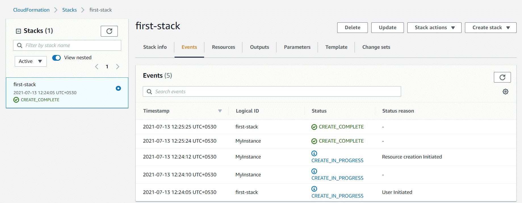Collapse the Stacks side panel icon
This screenshot has height=203, width=522.
click(18, 31)
